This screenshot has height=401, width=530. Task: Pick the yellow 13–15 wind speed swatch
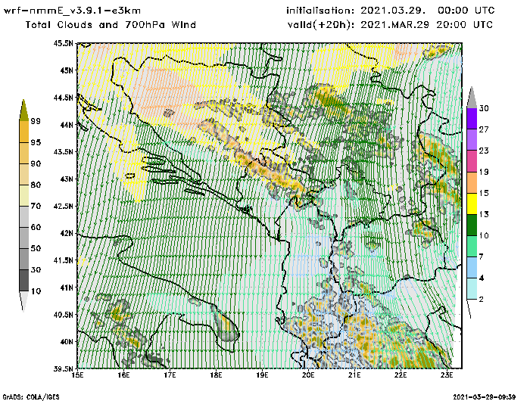tap(472, 204)
